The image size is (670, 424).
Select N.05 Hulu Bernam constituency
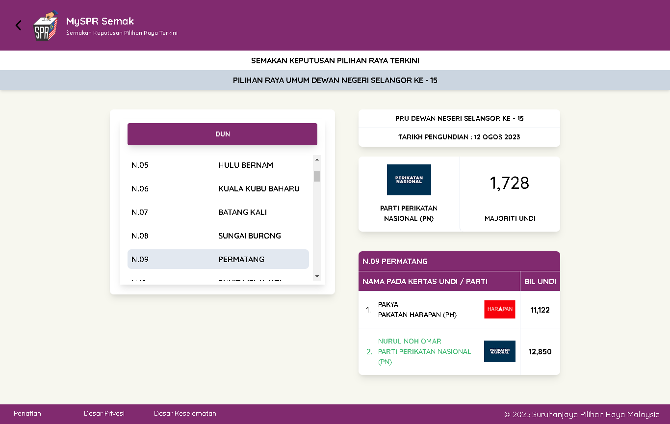pos(218,165)
